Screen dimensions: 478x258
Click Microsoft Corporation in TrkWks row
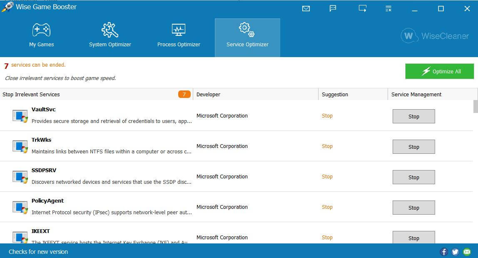tap(222, 146)
